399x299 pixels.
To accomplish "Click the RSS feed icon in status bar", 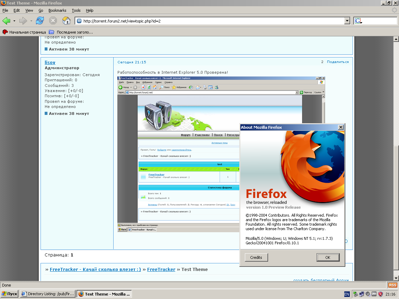I will 392,285.
